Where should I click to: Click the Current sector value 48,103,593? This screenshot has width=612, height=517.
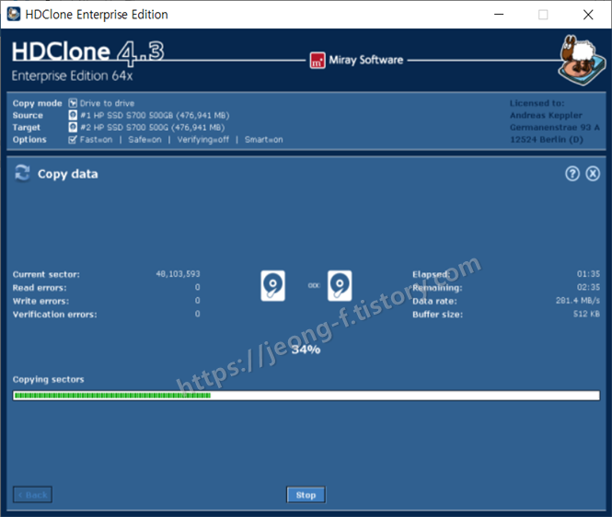coord(178,274)
